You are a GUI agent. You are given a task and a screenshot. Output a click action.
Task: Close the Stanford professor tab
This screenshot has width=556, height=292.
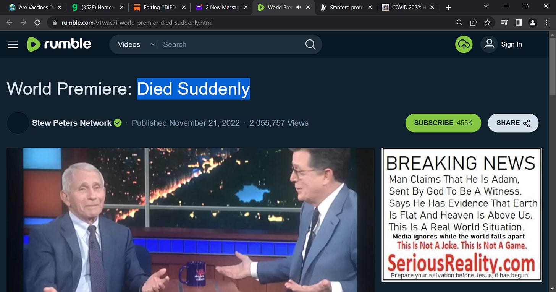370,7
